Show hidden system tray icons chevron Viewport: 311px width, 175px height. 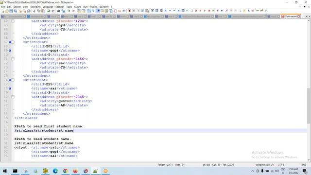tap(253, 171)
